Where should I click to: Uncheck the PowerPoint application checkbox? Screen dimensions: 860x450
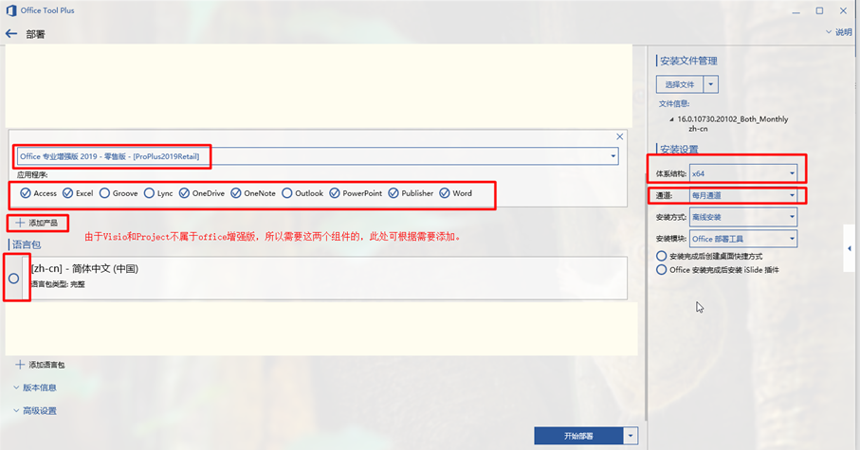pos(336,193)
